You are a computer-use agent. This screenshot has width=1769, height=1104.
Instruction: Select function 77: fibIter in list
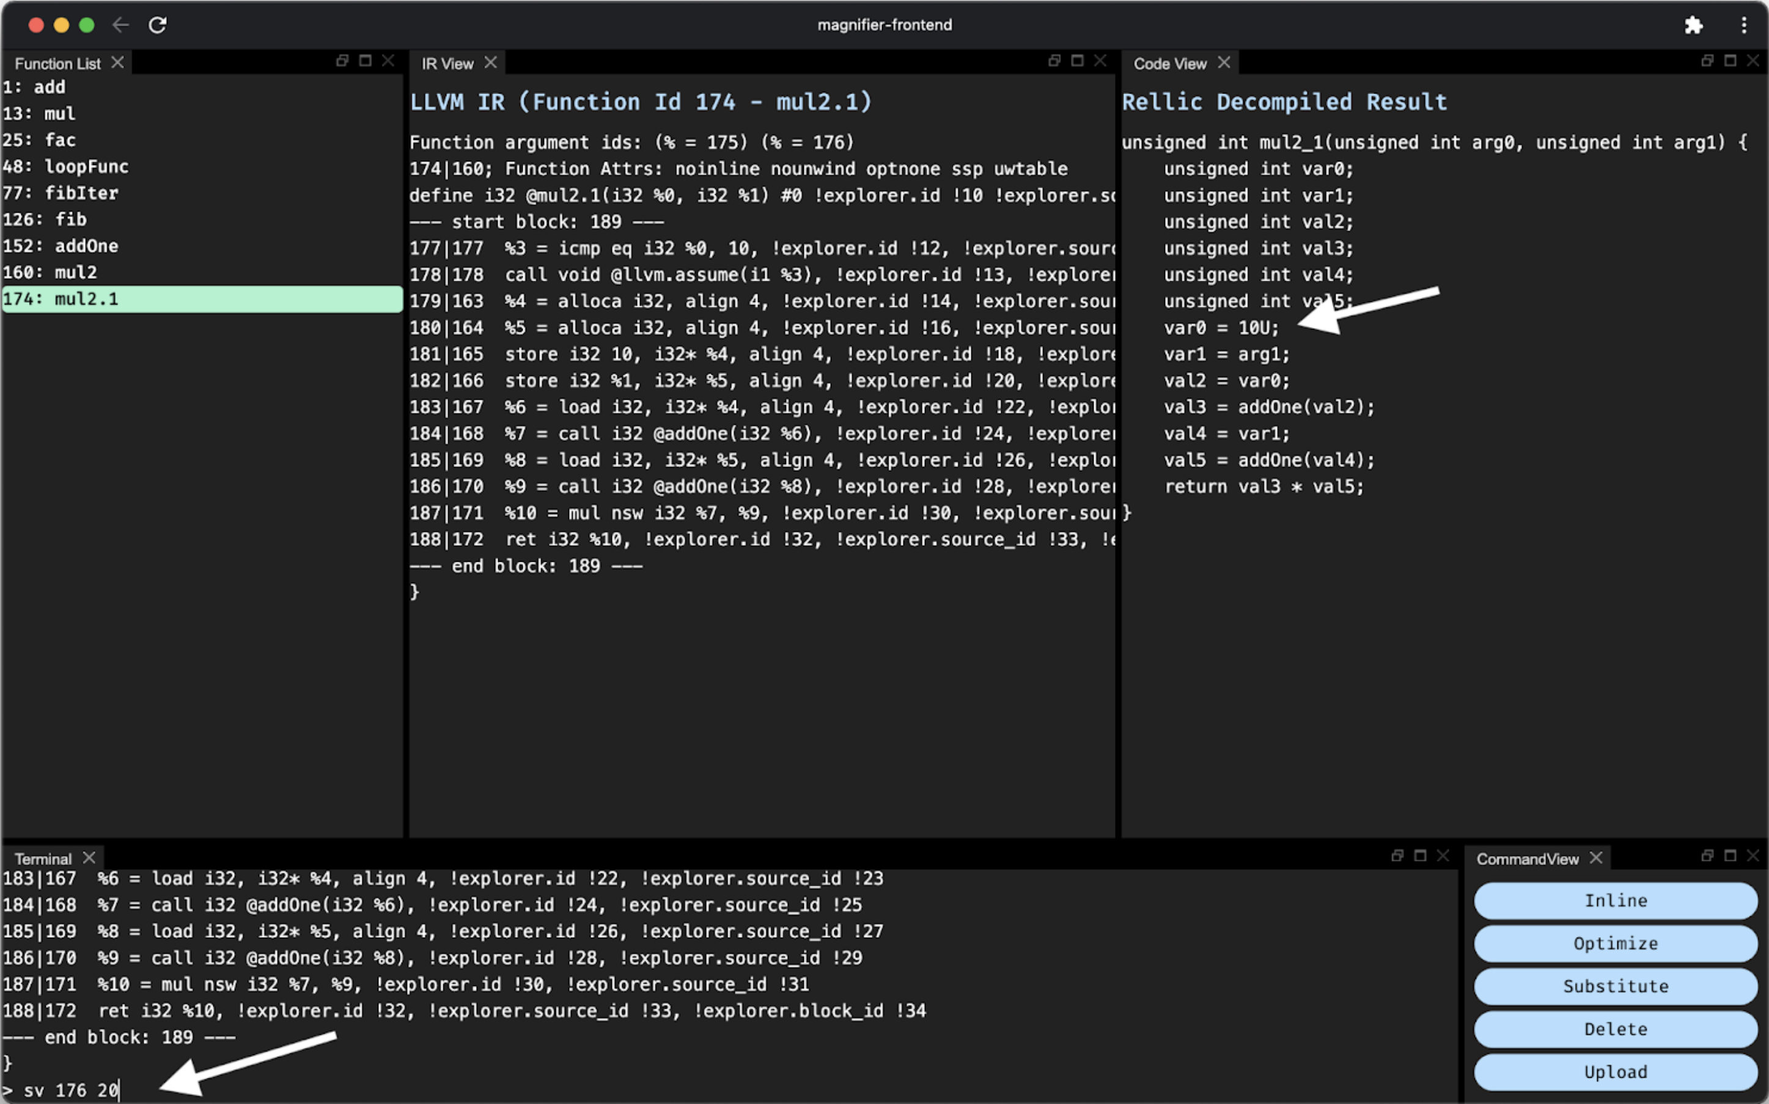(x=61, y=193)
